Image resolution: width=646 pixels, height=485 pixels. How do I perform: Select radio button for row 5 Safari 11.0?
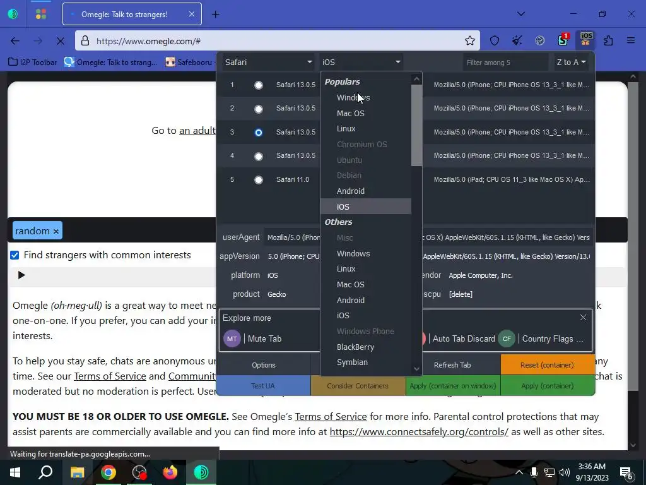coord(258,180)
